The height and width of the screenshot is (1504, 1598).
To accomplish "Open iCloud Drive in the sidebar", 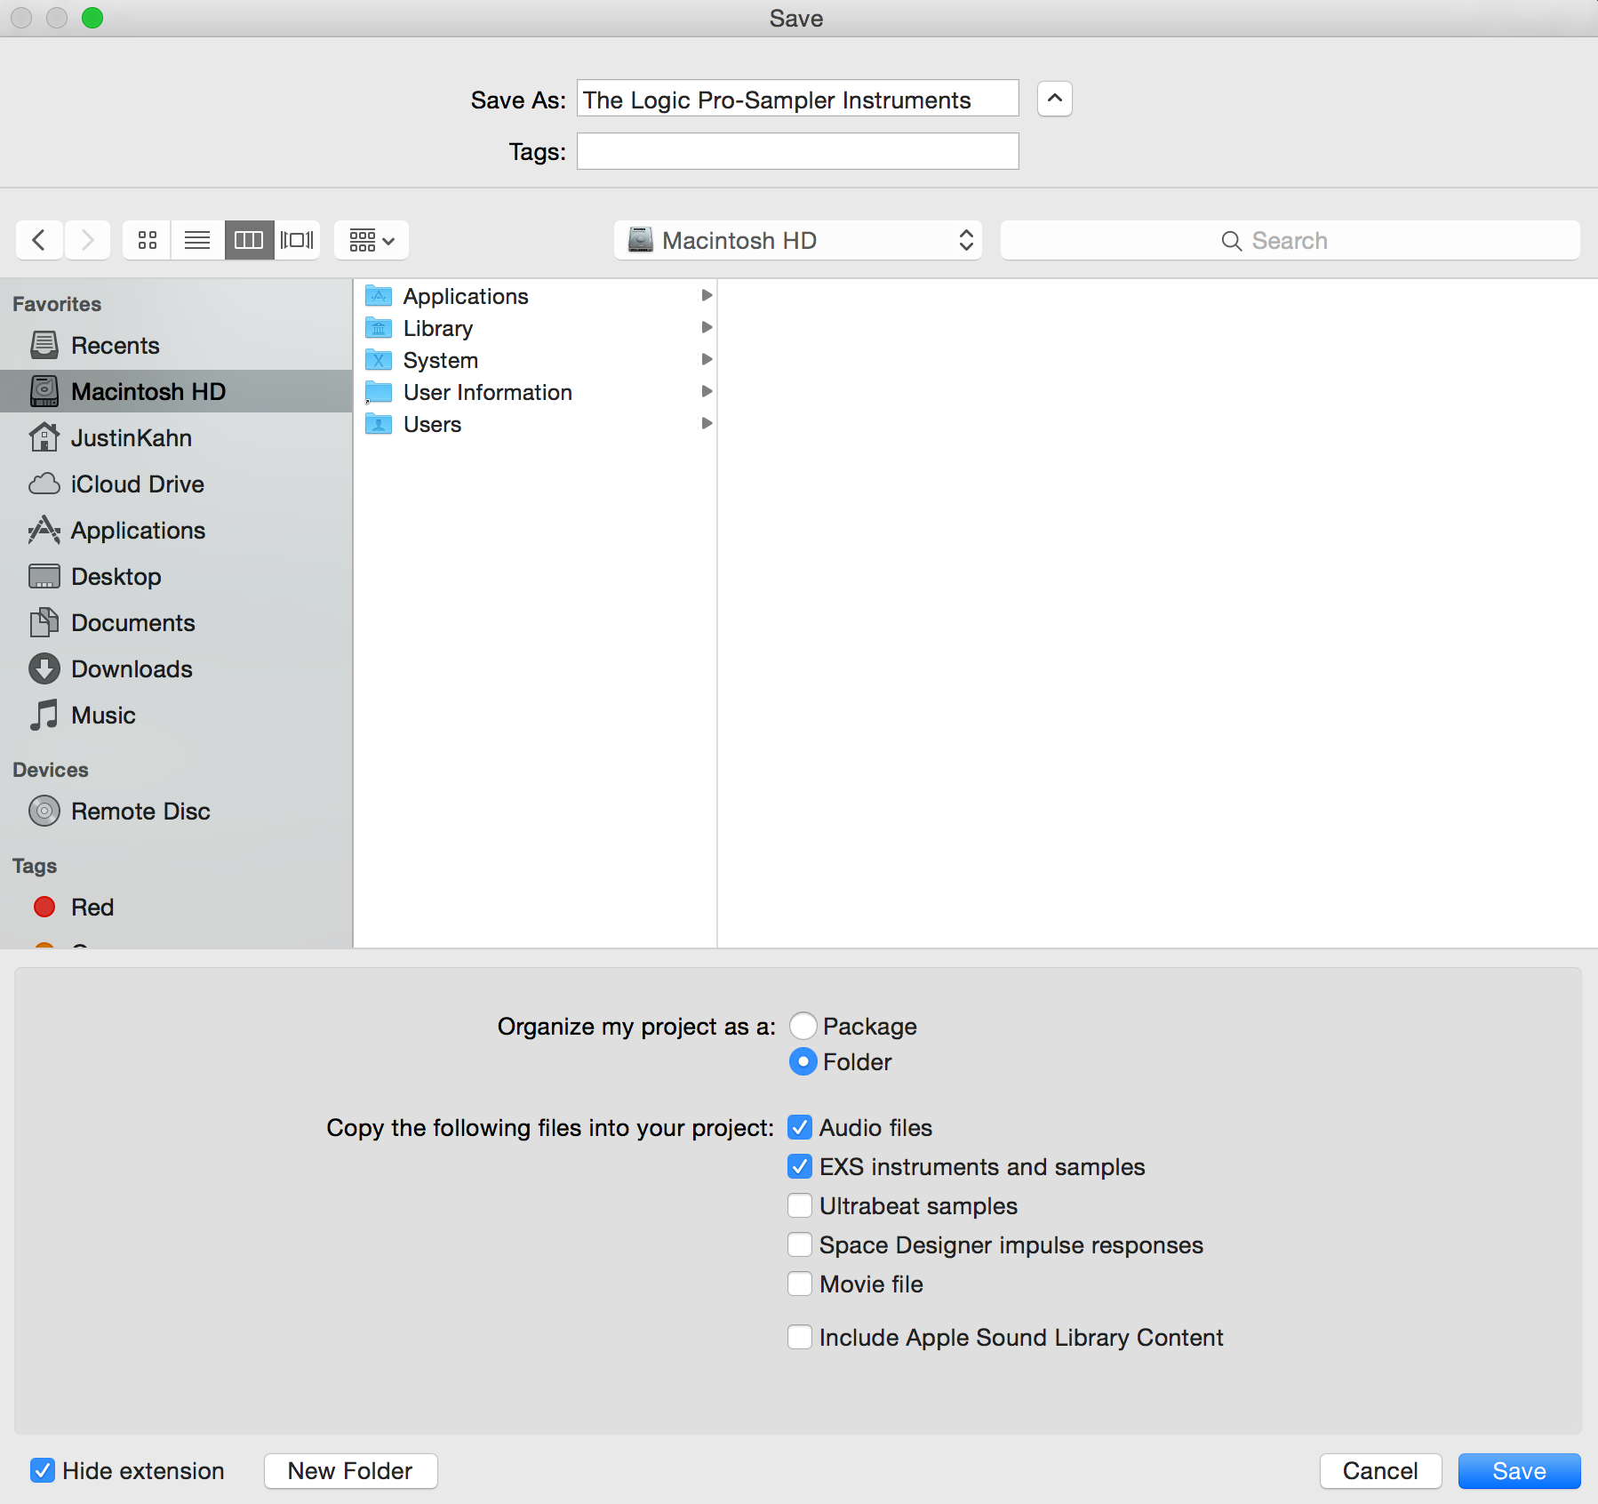I will click(176, 484).
